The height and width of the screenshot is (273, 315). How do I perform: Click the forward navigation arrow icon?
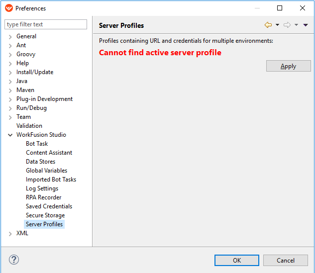tap(287, 25)
